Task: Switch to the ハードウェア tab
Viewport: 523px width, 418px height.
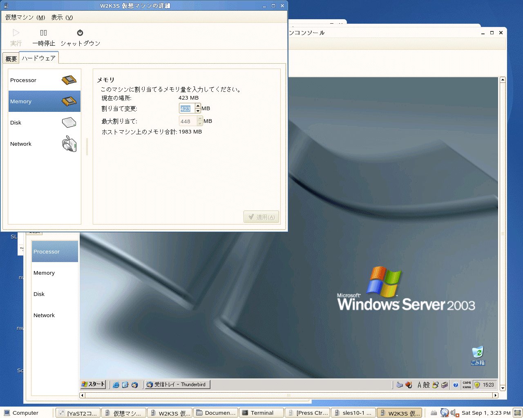Action: click(39, 58)
